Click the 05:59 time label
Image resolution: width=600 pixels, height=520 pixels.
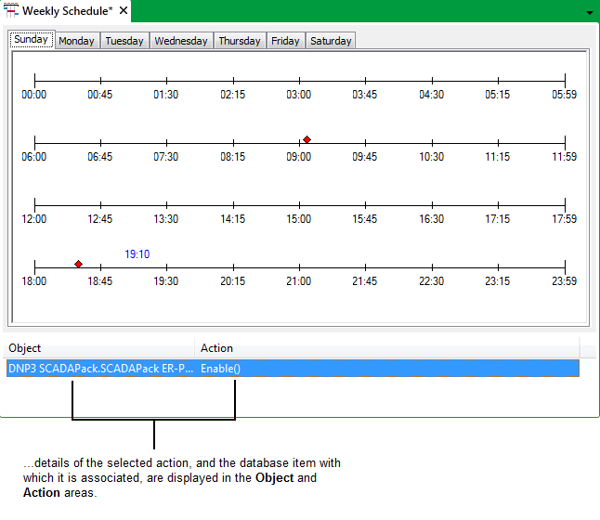click(x=565, y=95)
